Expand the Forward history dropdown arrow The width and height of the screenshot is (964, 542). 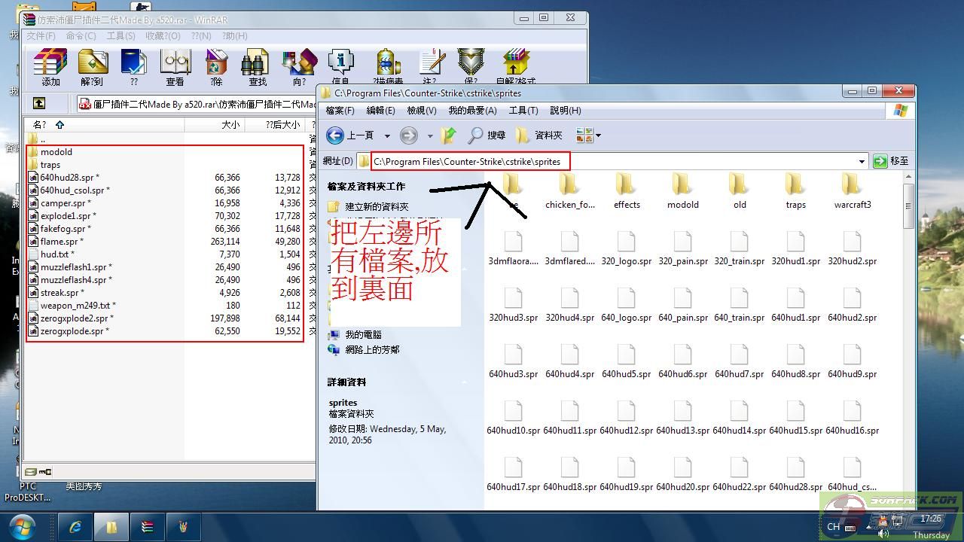click(x=430, y=136)
